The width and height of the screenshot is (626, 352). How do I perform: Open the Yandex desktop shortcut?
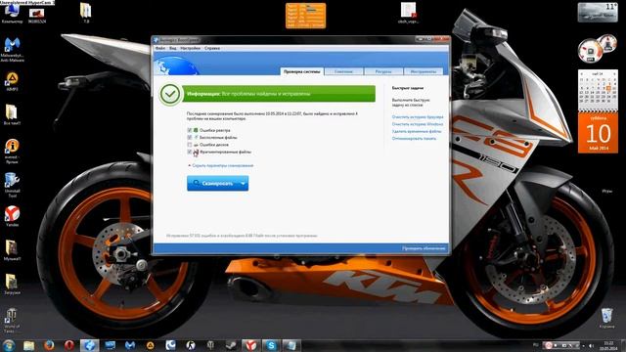12,216
